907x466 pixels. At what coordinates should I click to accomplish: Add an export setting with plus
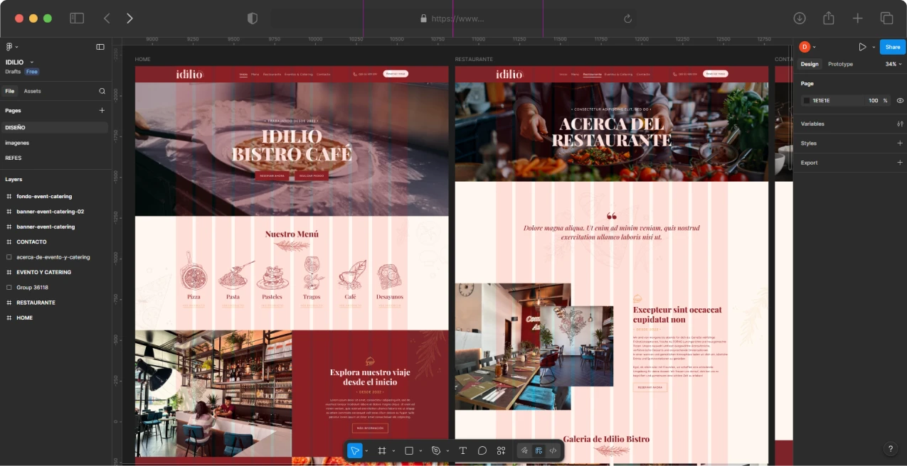pyautogui.click(x=900, y=163)
